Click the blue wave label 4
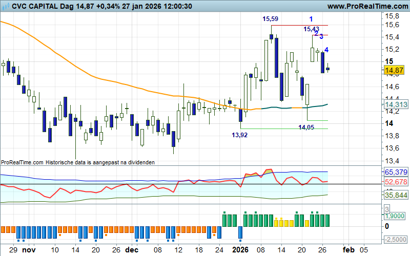 coord(327,50)
